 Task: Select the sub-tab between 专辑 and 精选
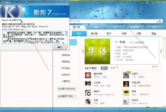coord(139,34)
